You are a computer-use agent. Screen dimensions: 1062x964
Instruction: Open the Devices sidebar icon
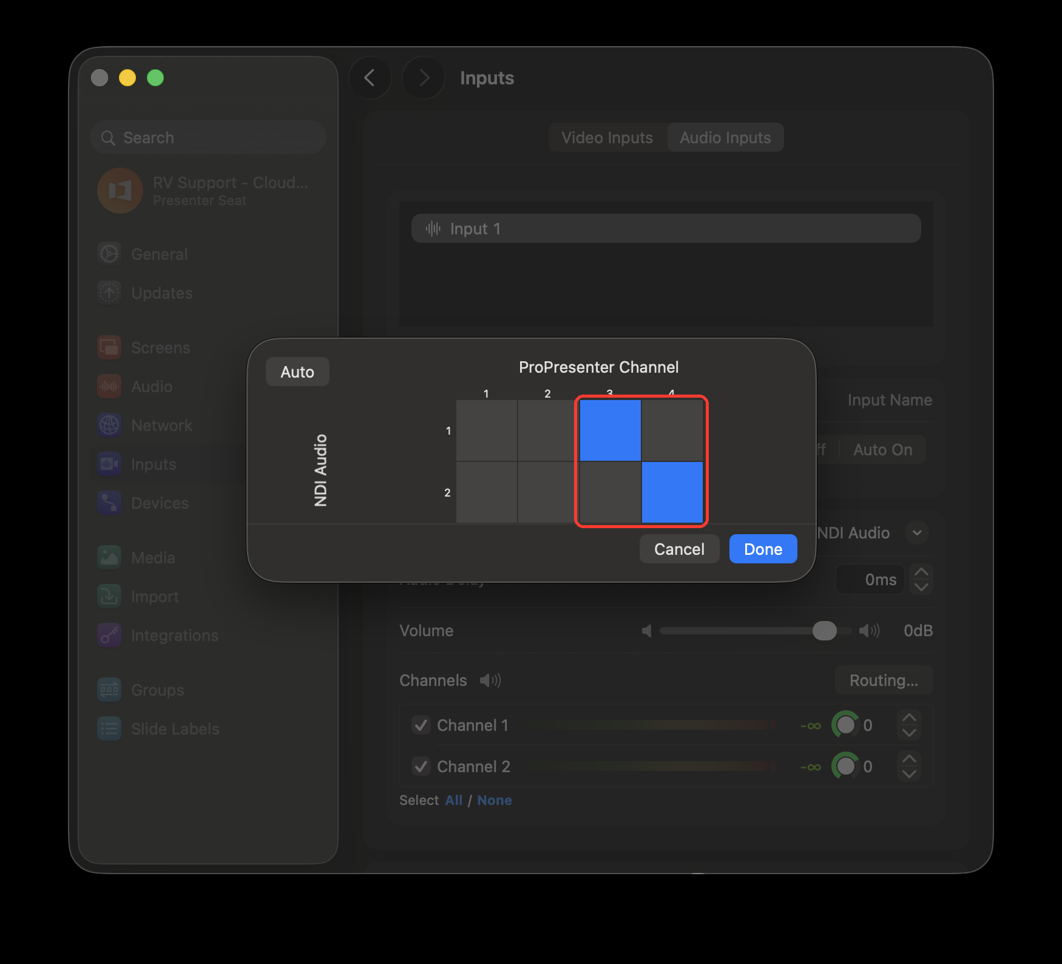(109, 503)
